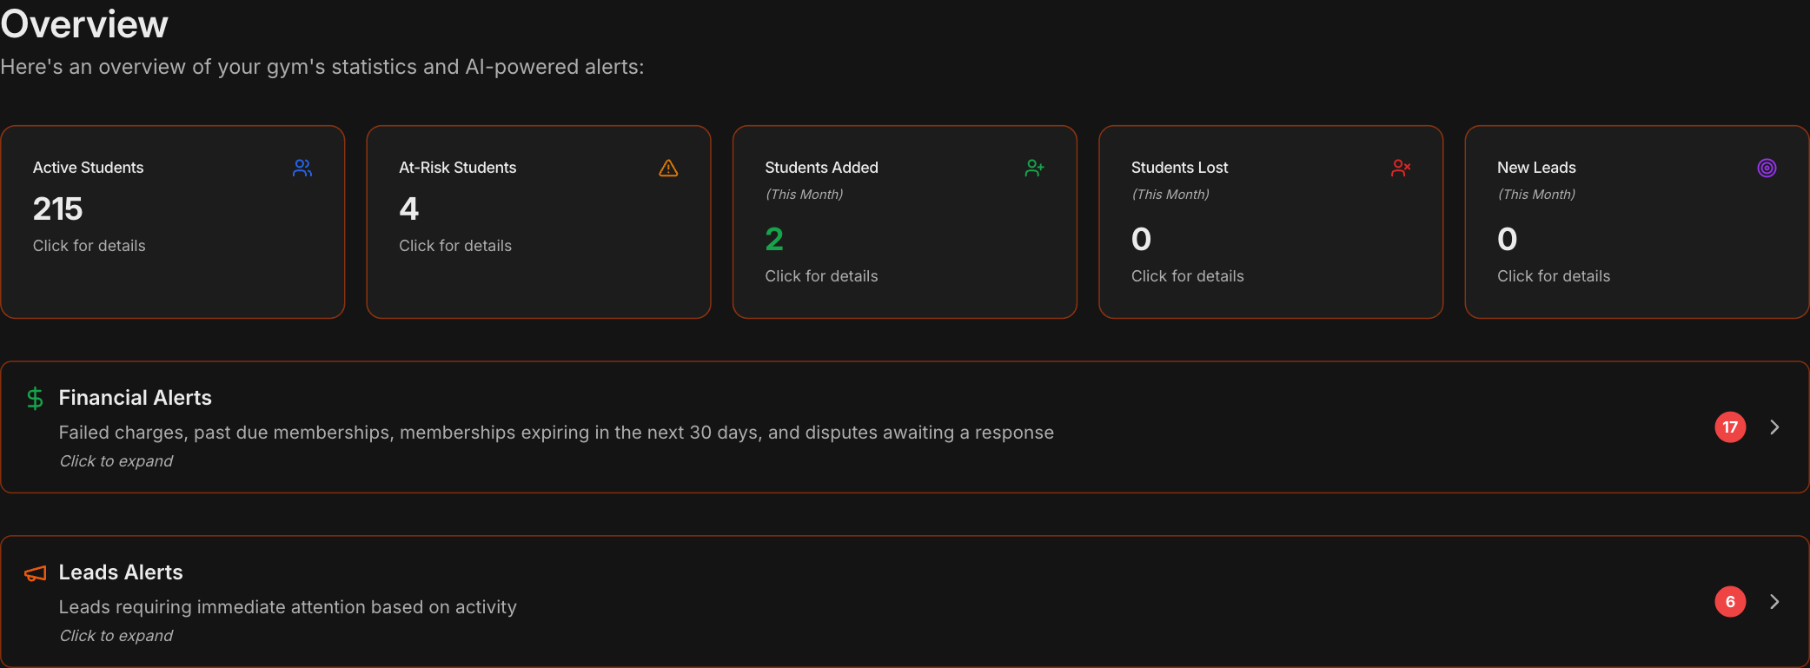The height and width of the screenshot is (668, 1810).
Task: Click the 215 active students count
Action: [58, 208]
